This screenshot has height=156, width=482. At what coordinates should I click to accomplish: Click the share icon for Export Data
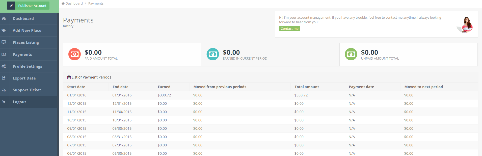(x=4, y=78)
